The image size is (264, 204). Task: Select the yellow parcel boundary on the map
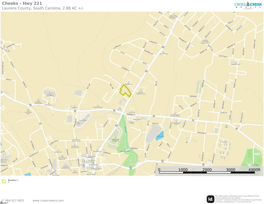tap(125, 91)
